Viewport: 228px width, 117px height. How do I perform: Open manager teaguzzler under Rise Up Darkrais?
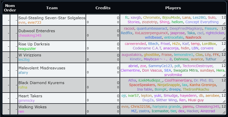[x=27, y=49]
